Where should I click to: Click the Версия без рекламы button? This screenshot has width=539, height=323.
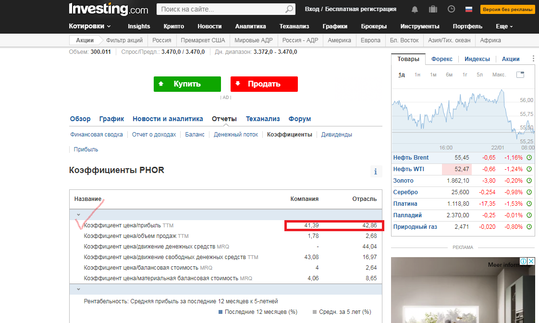(507, 9)
